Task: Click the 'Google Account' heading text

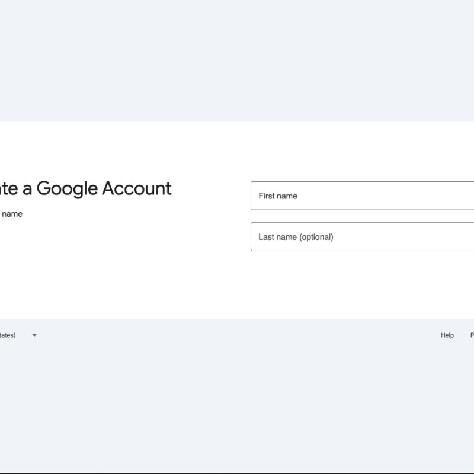Action: pos(104,188)
